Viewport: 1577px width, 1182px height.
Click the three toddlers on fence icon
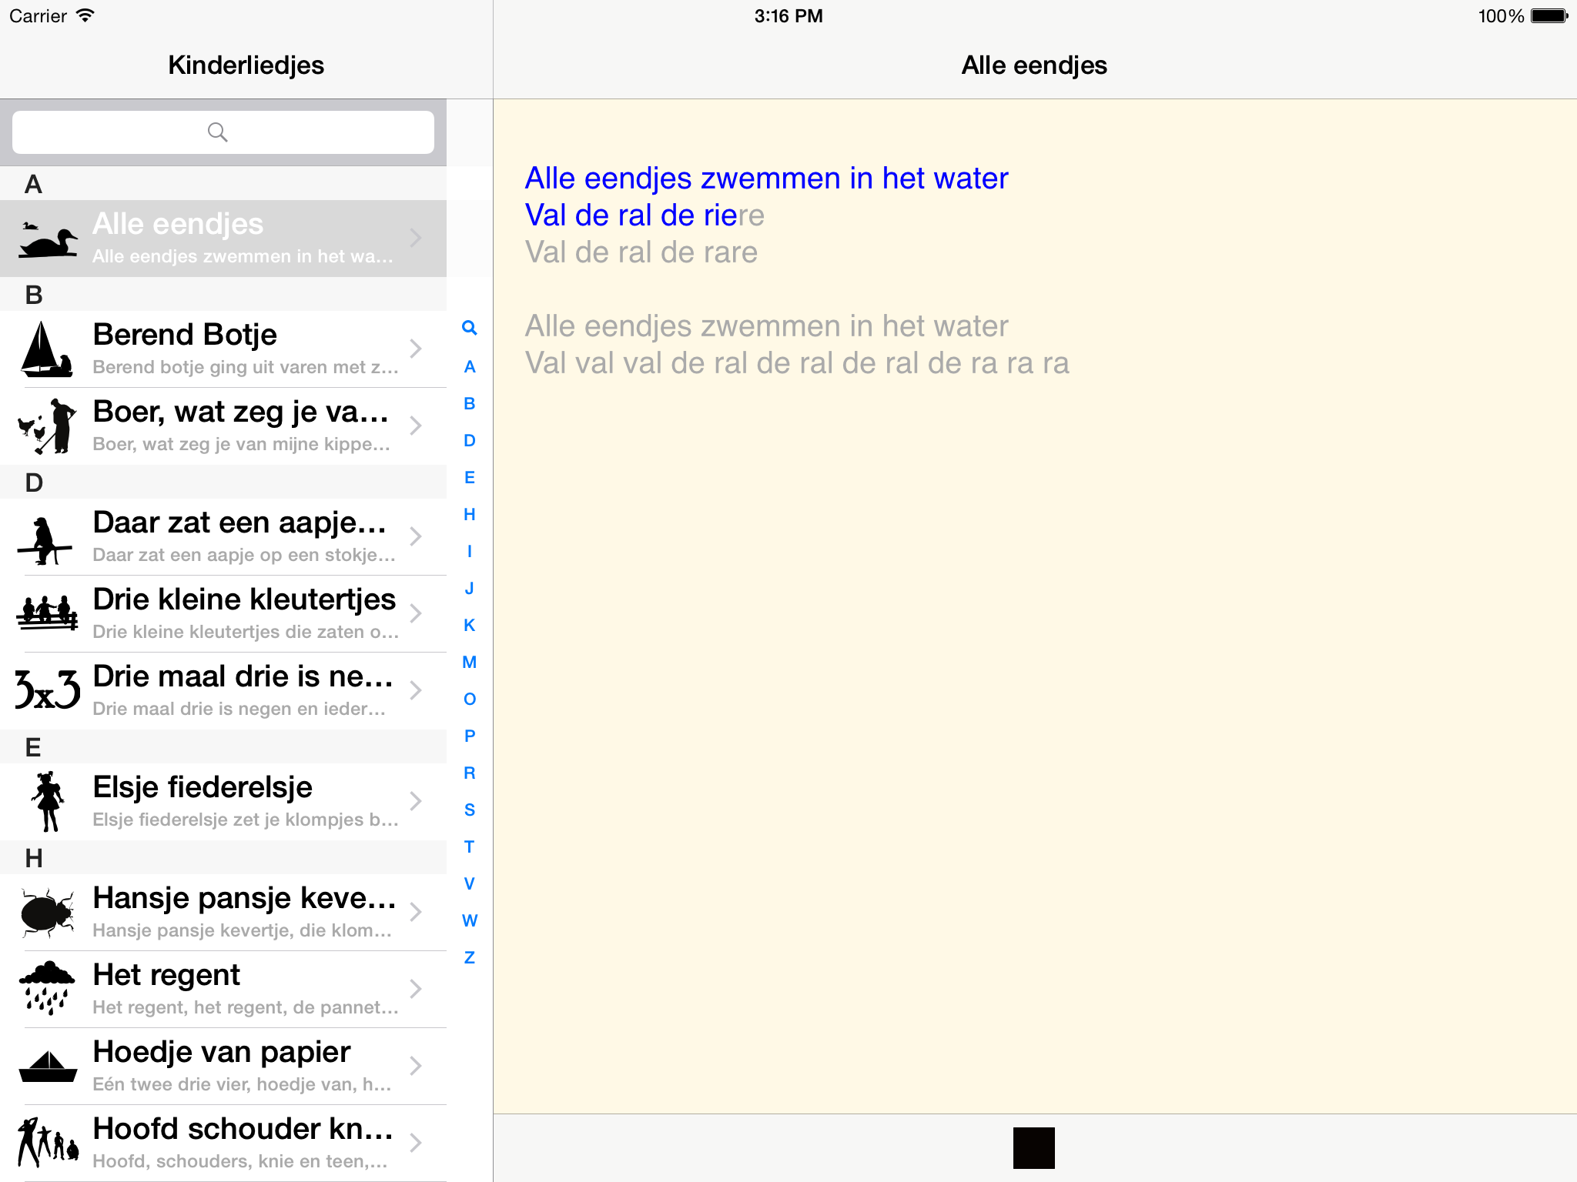48,613
